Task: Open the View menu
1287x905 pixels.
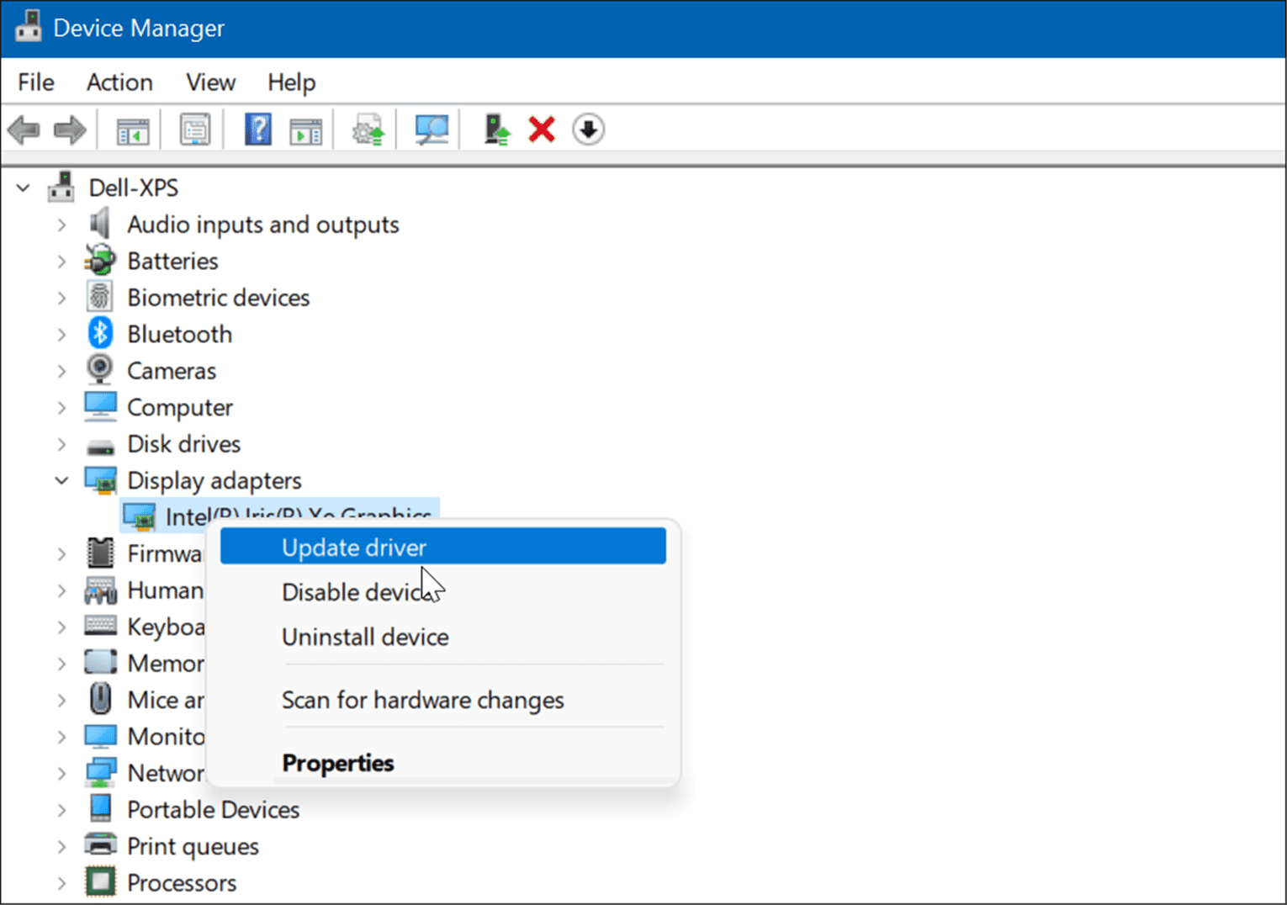Action: tap(209, 82)
